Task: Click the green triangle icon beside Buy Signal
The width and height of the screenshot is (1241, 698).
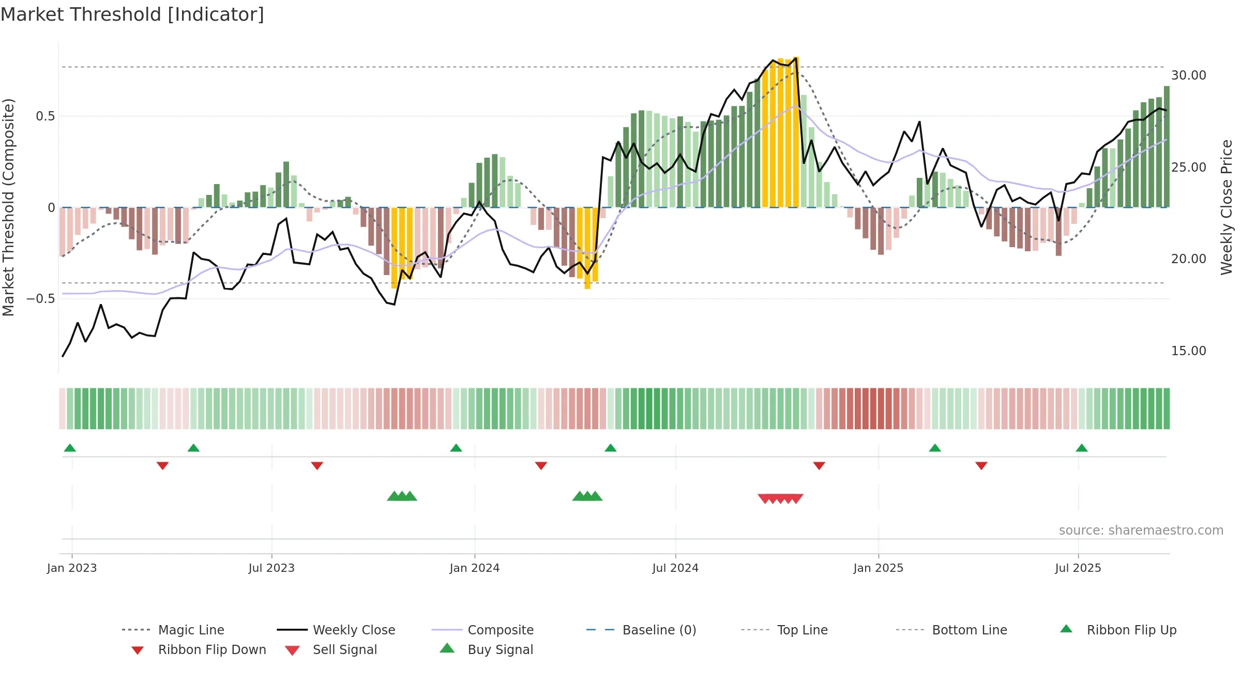Action: coord(447,648)
